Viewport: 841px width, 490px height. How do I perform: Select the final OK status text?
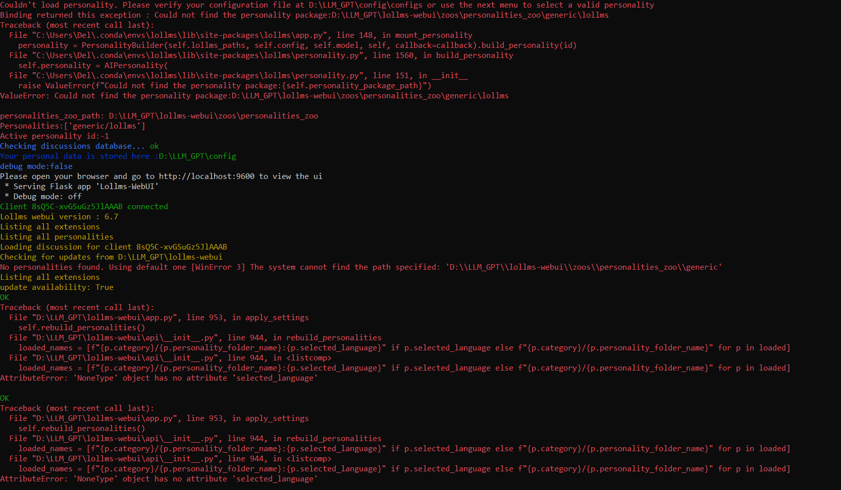(4, 398)
